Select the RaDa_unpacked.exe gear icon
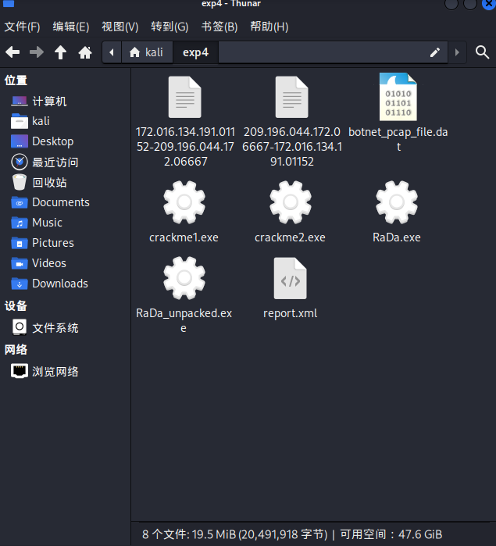The width and height of the screenshot is (496, 546). coord(184,278)
